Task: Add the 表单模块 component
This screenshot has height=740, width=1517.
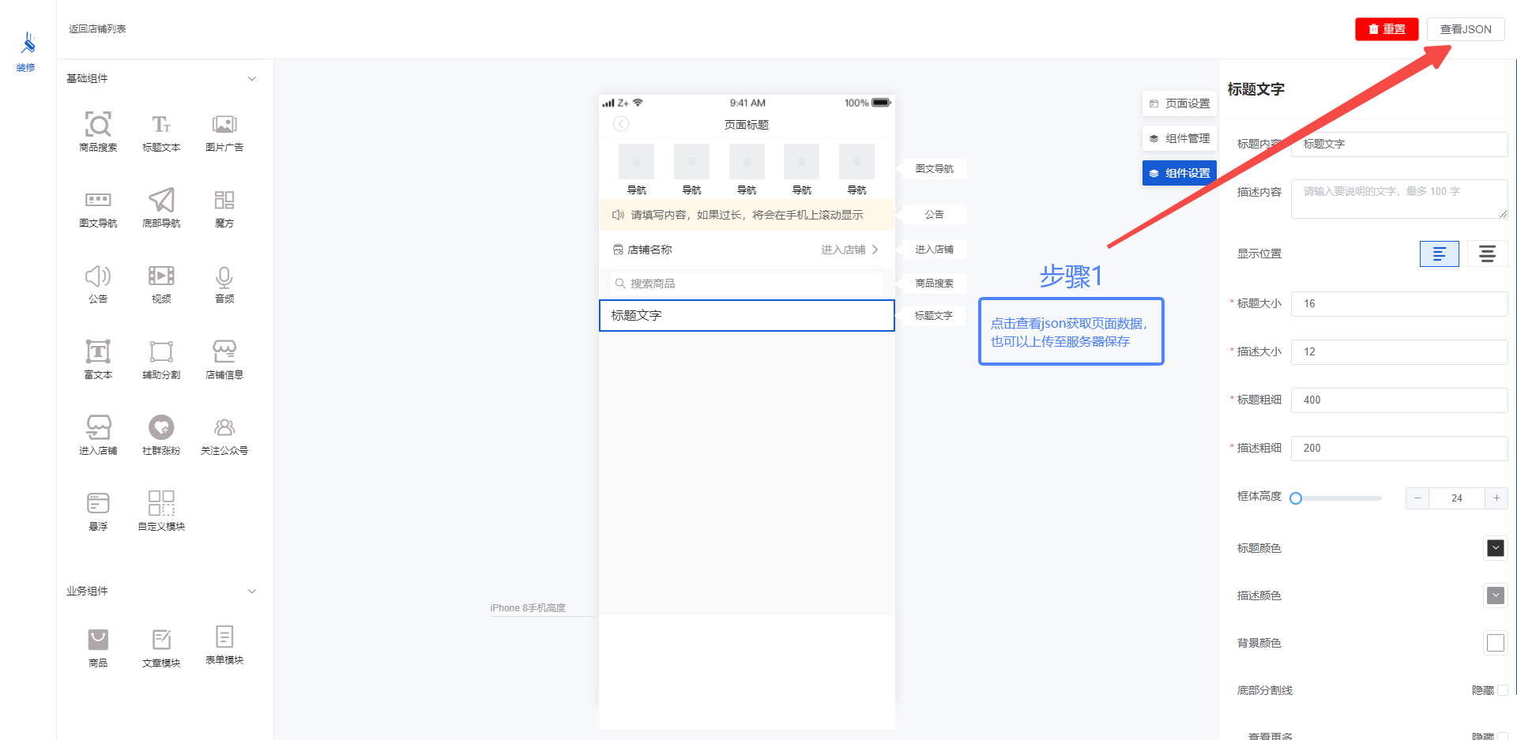Action: 224,645
